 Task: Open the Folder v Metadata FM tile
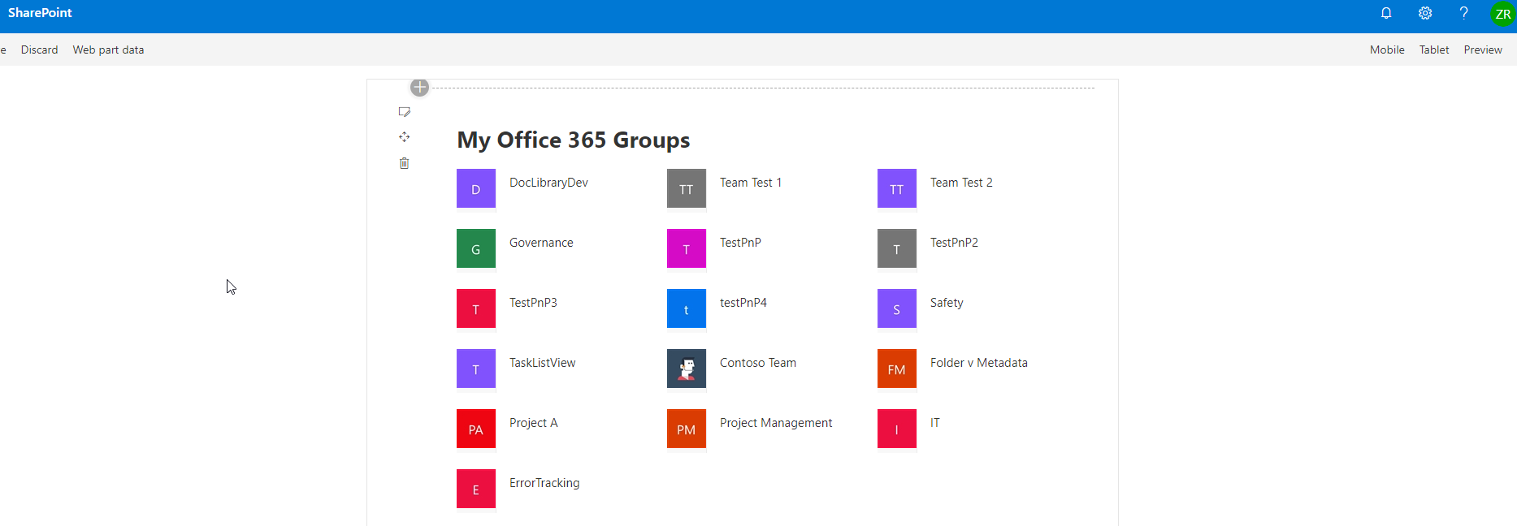(897, 369)
